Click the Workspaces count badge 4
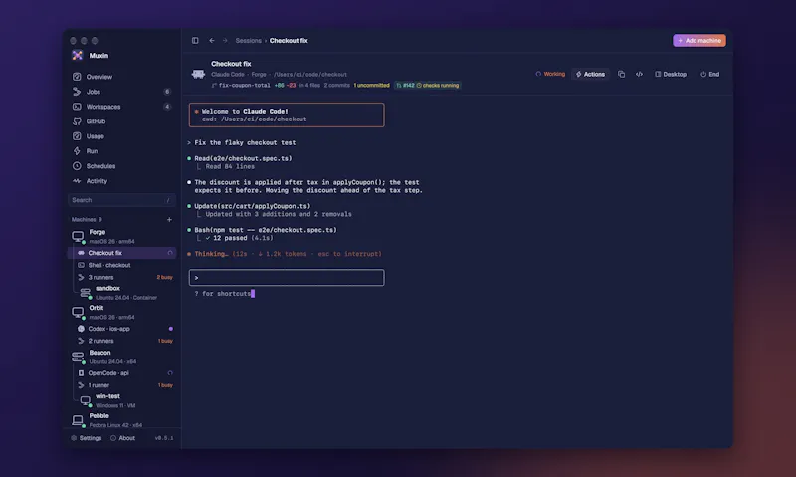This screenshot has height=477, width=796. pyautogui.click(x=167, y=107)
